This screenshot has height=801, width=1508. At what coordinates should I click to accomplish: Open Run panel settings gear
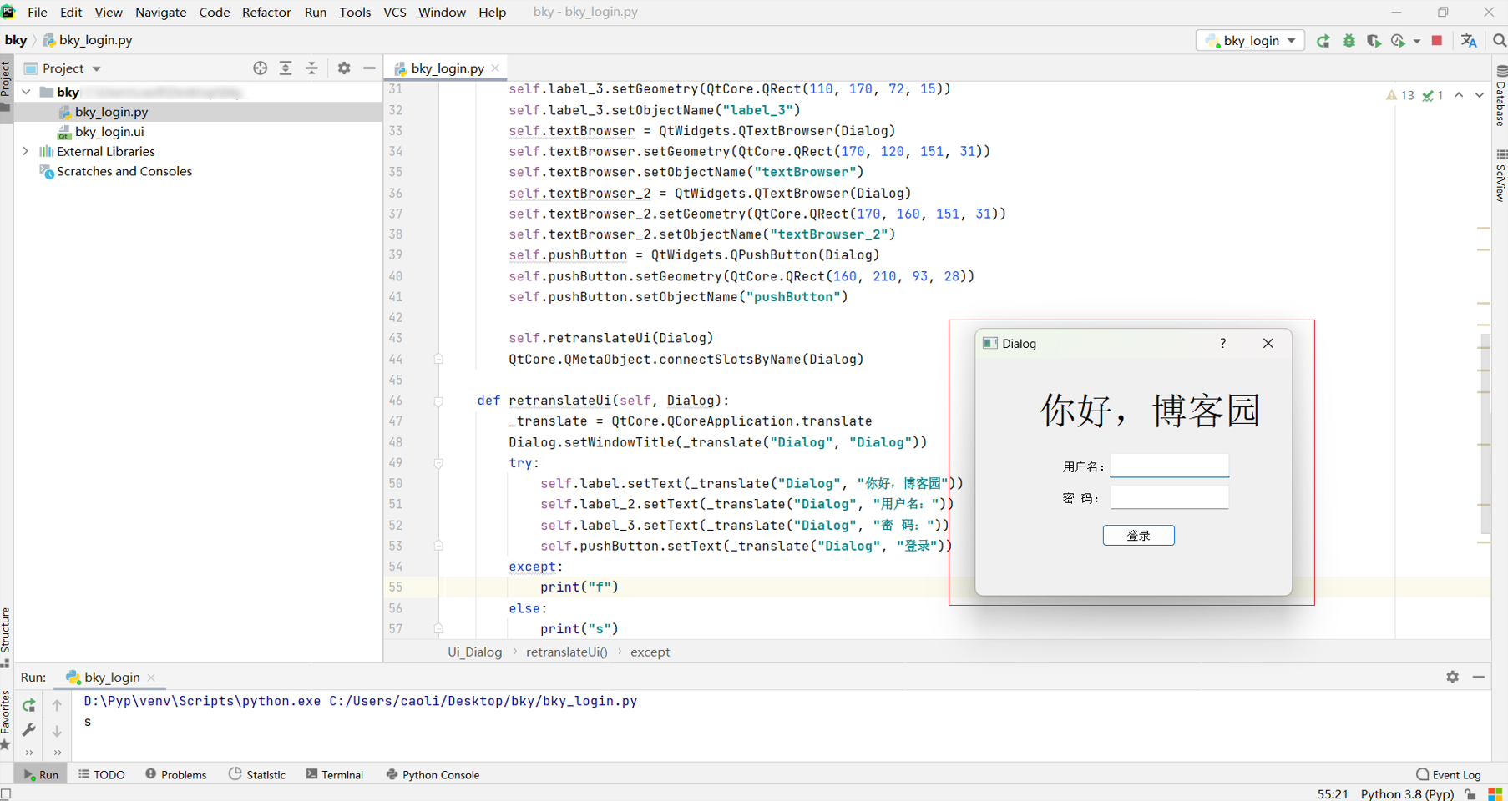[x=1453, y=677]
